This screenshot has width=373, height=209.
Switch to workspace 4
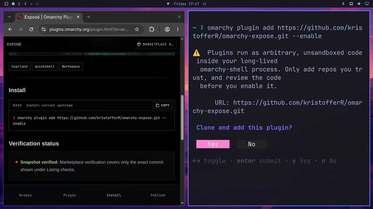pyautogui.click(x=31, y=4)
